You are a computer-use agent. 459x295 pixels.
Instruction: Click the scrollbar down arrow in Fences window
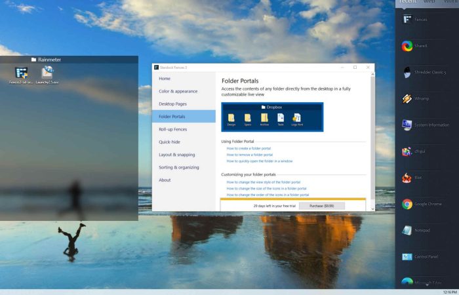coord(372,208)
